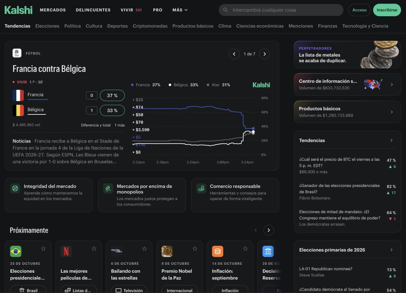Favorite the Las mejores películas card star

tap(94, 249)
